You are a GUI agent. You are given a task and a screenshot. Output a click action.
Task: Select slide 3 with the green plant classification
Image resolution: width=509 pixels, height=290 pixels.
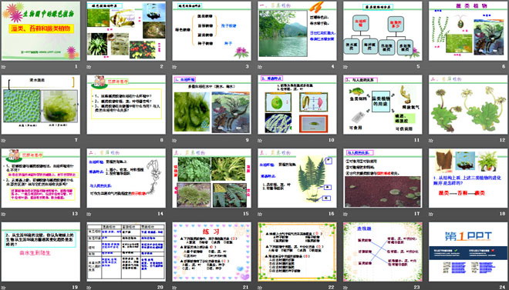(x=211, y=31)
